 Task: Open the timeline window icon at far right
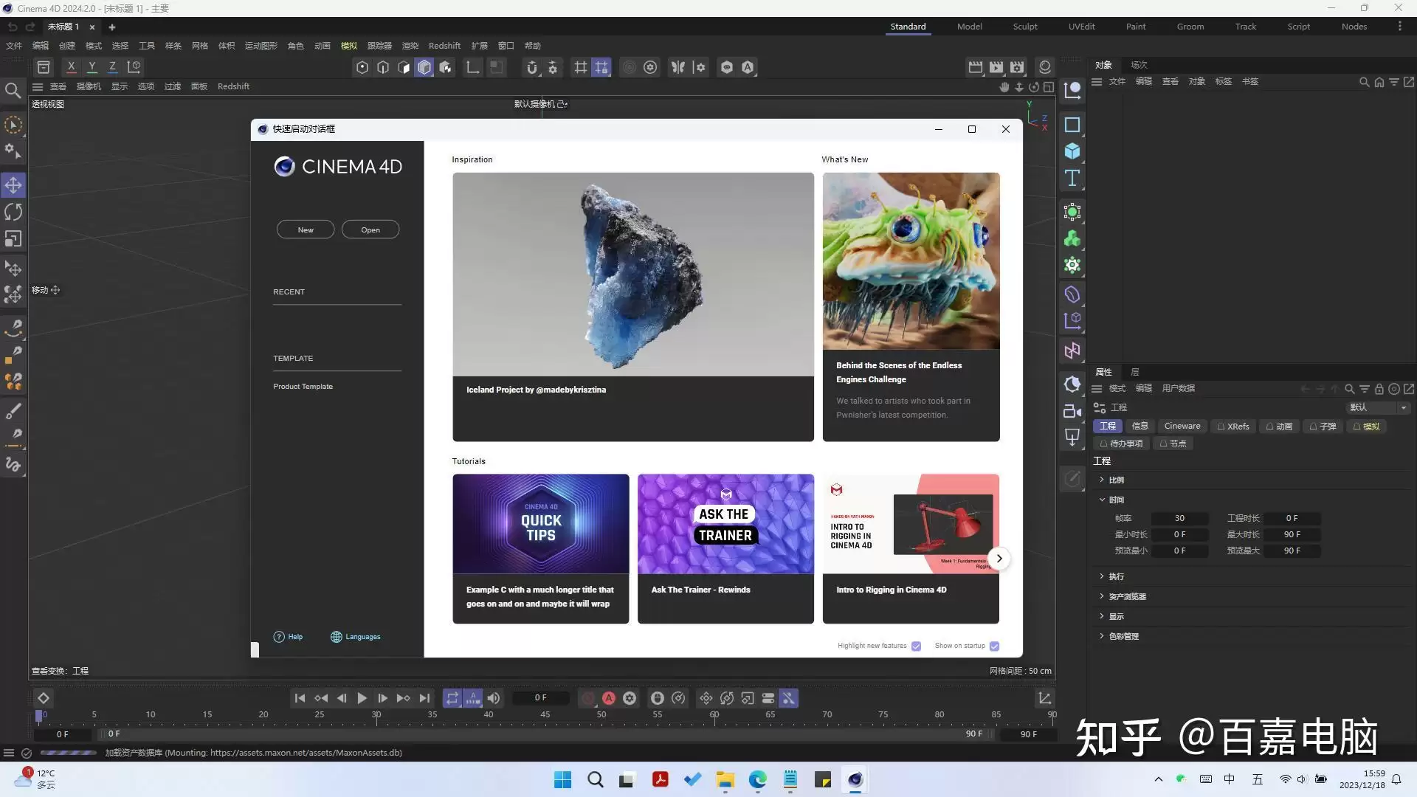(x=1045, y=698)
